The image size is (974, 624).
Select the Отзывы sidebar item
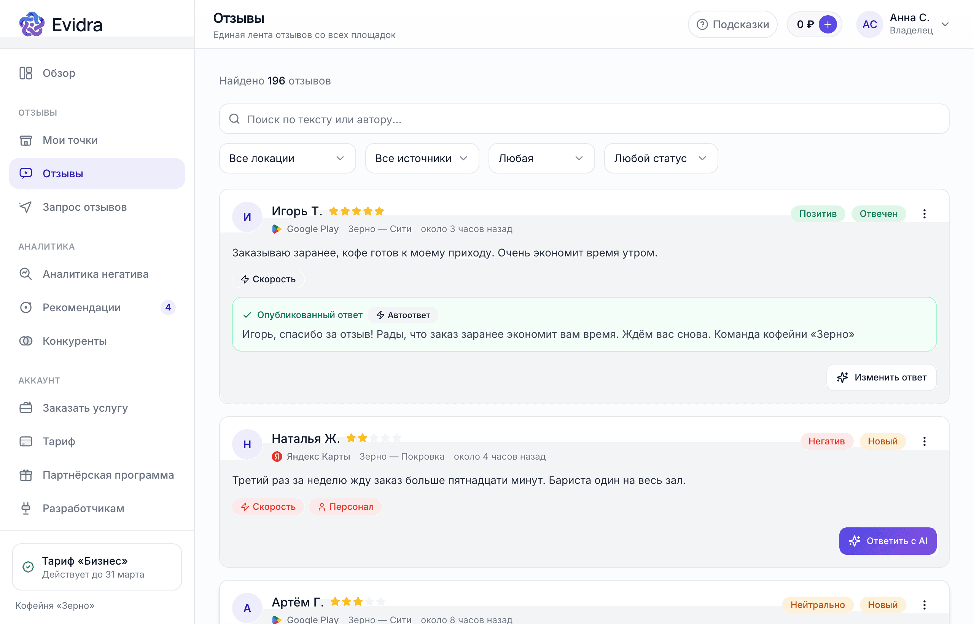pyautogui.click(x=97, y=174)
